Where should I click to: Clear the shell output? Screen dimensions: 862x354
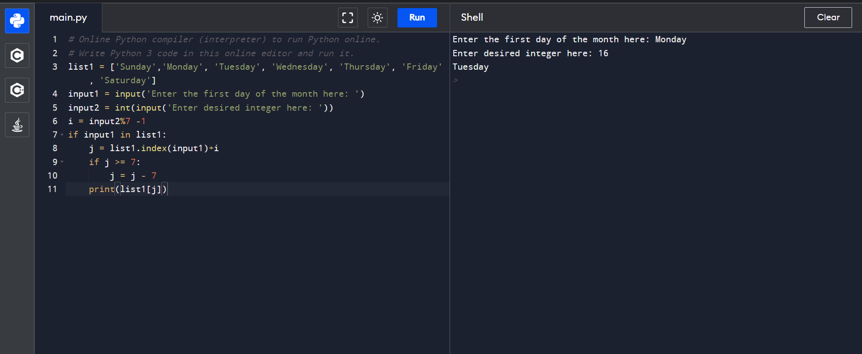828,18
